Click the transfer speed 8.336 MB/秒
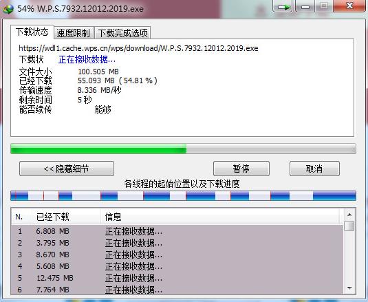 click(x=99, y=90)
